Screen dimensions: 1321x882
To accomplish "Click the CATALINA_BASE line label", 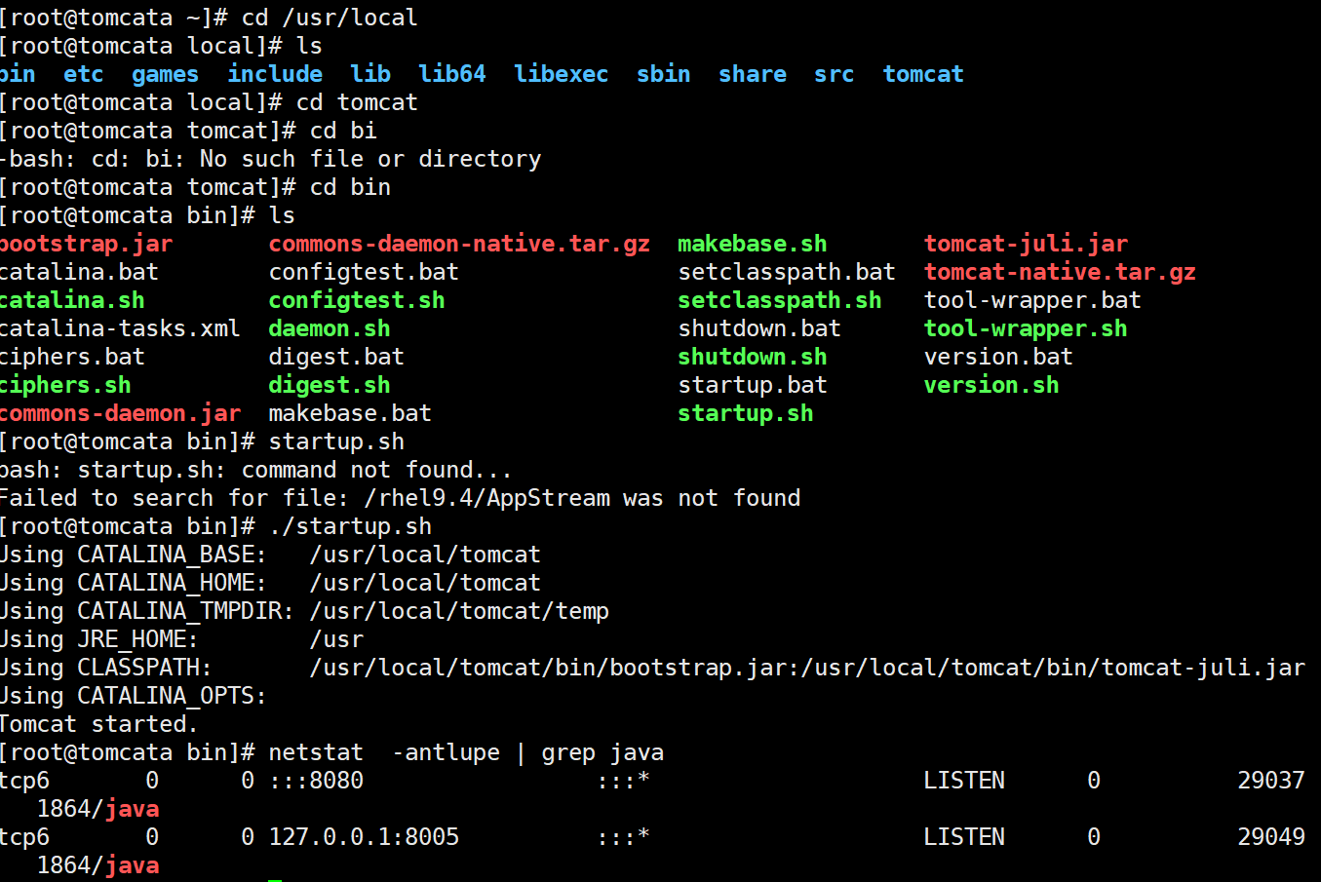I will (x=173, y=555).
